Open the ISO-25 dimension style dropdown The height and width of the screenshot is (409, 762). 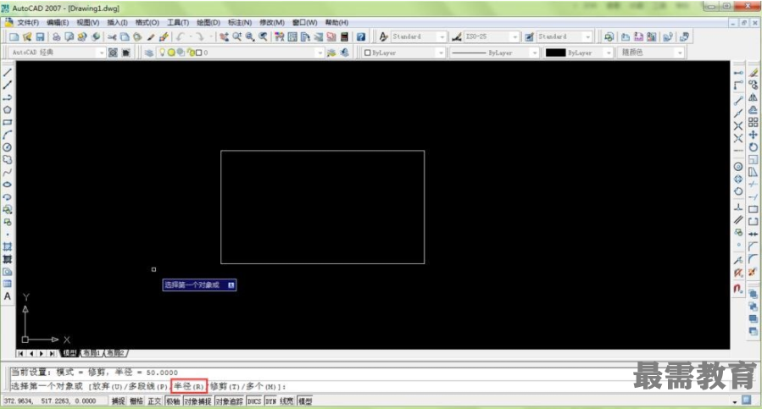click(x=514, y=37)
